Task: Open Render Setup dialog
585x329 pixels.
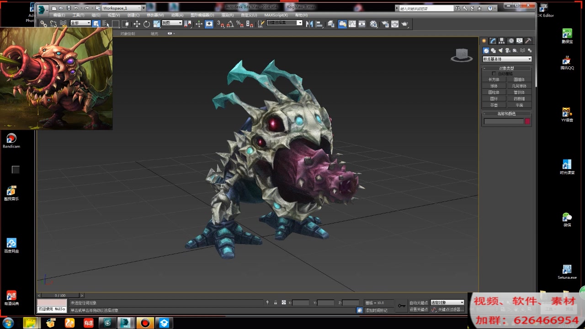Action: point(385,24)
